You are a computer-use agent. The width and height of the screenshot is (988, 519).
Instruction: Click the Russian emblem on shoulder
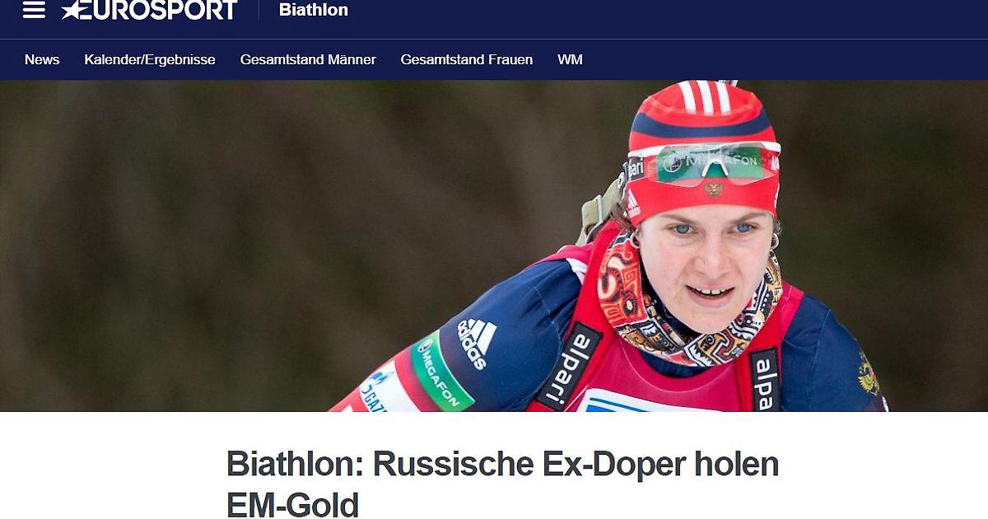tap(868, 374)
